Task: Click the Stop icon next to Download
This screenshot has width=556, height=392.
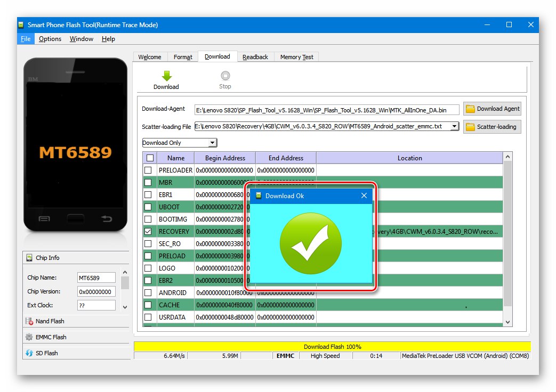Action: coord(224,75)
